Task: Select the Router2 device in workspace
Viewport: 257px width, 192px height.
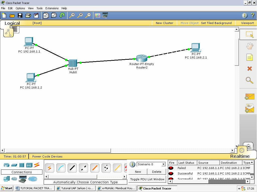Action: [142, 58]
